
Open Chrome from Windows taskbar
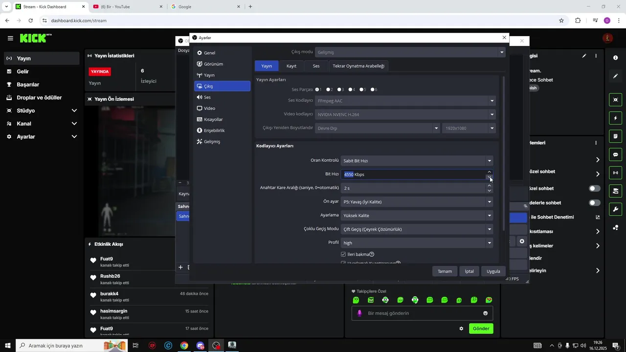(x=184, y=346)
